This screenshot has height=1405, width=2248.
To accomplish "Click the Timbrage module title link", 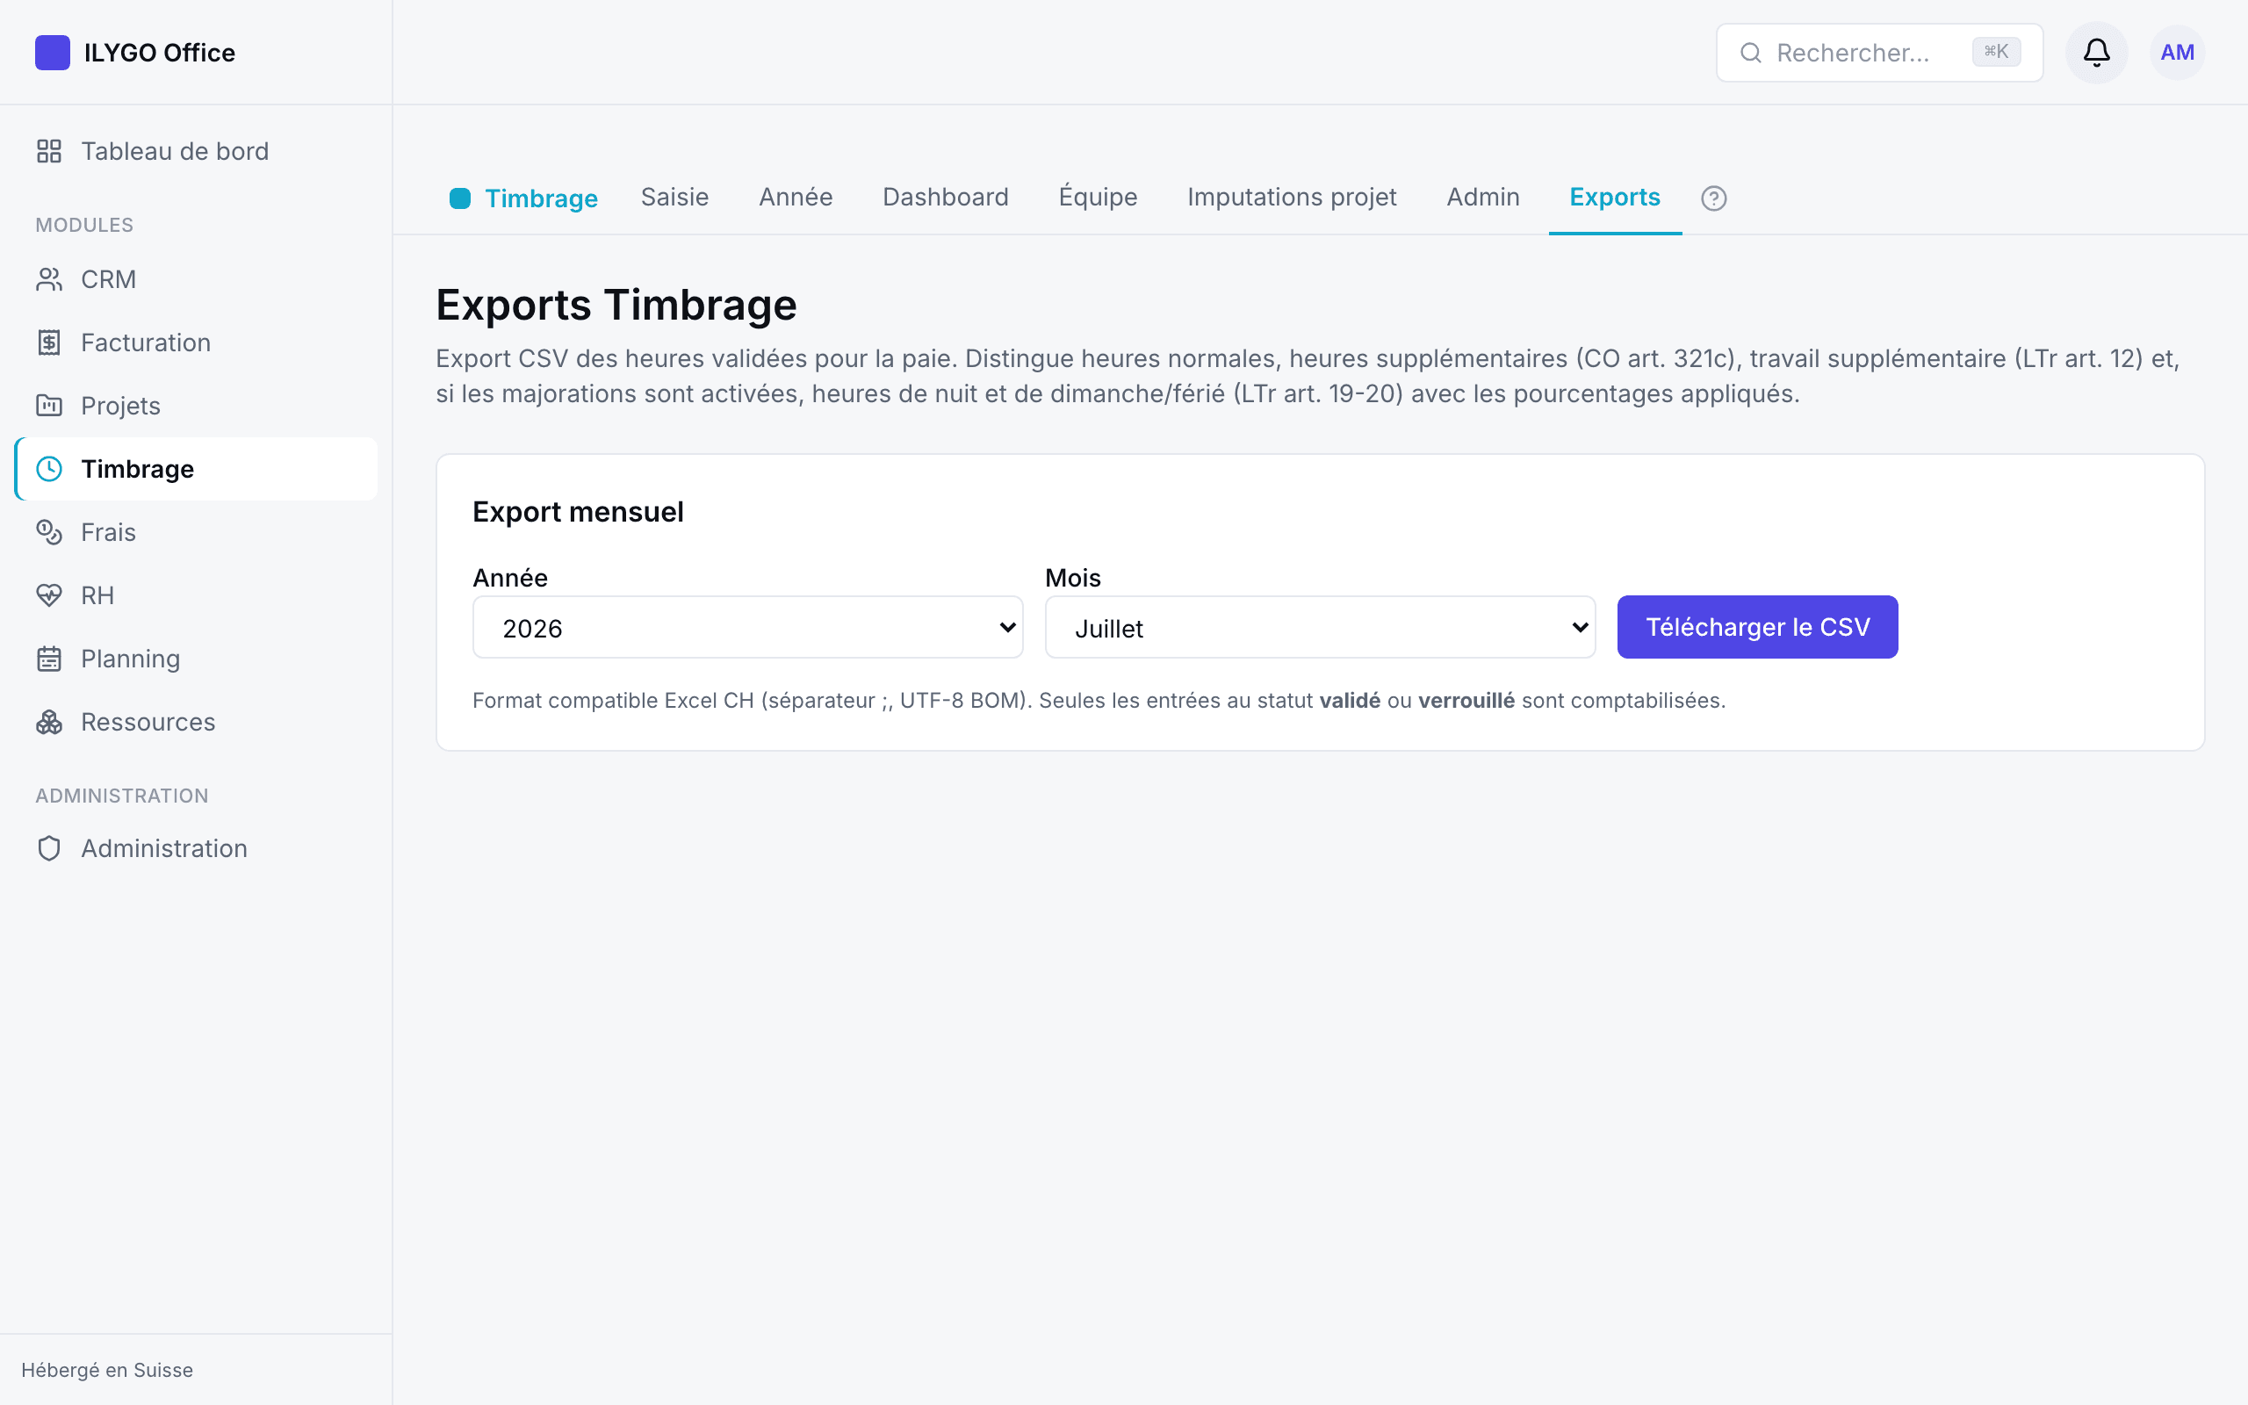I will [541, 198].
